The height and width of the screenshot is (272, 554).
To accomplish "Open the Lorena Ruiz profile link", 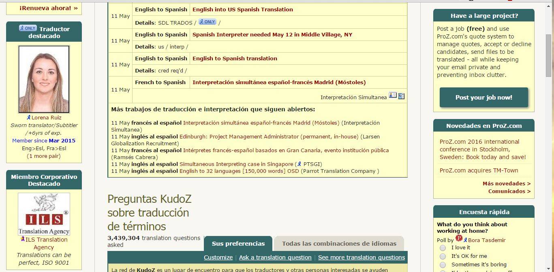I will pos(46,118).
